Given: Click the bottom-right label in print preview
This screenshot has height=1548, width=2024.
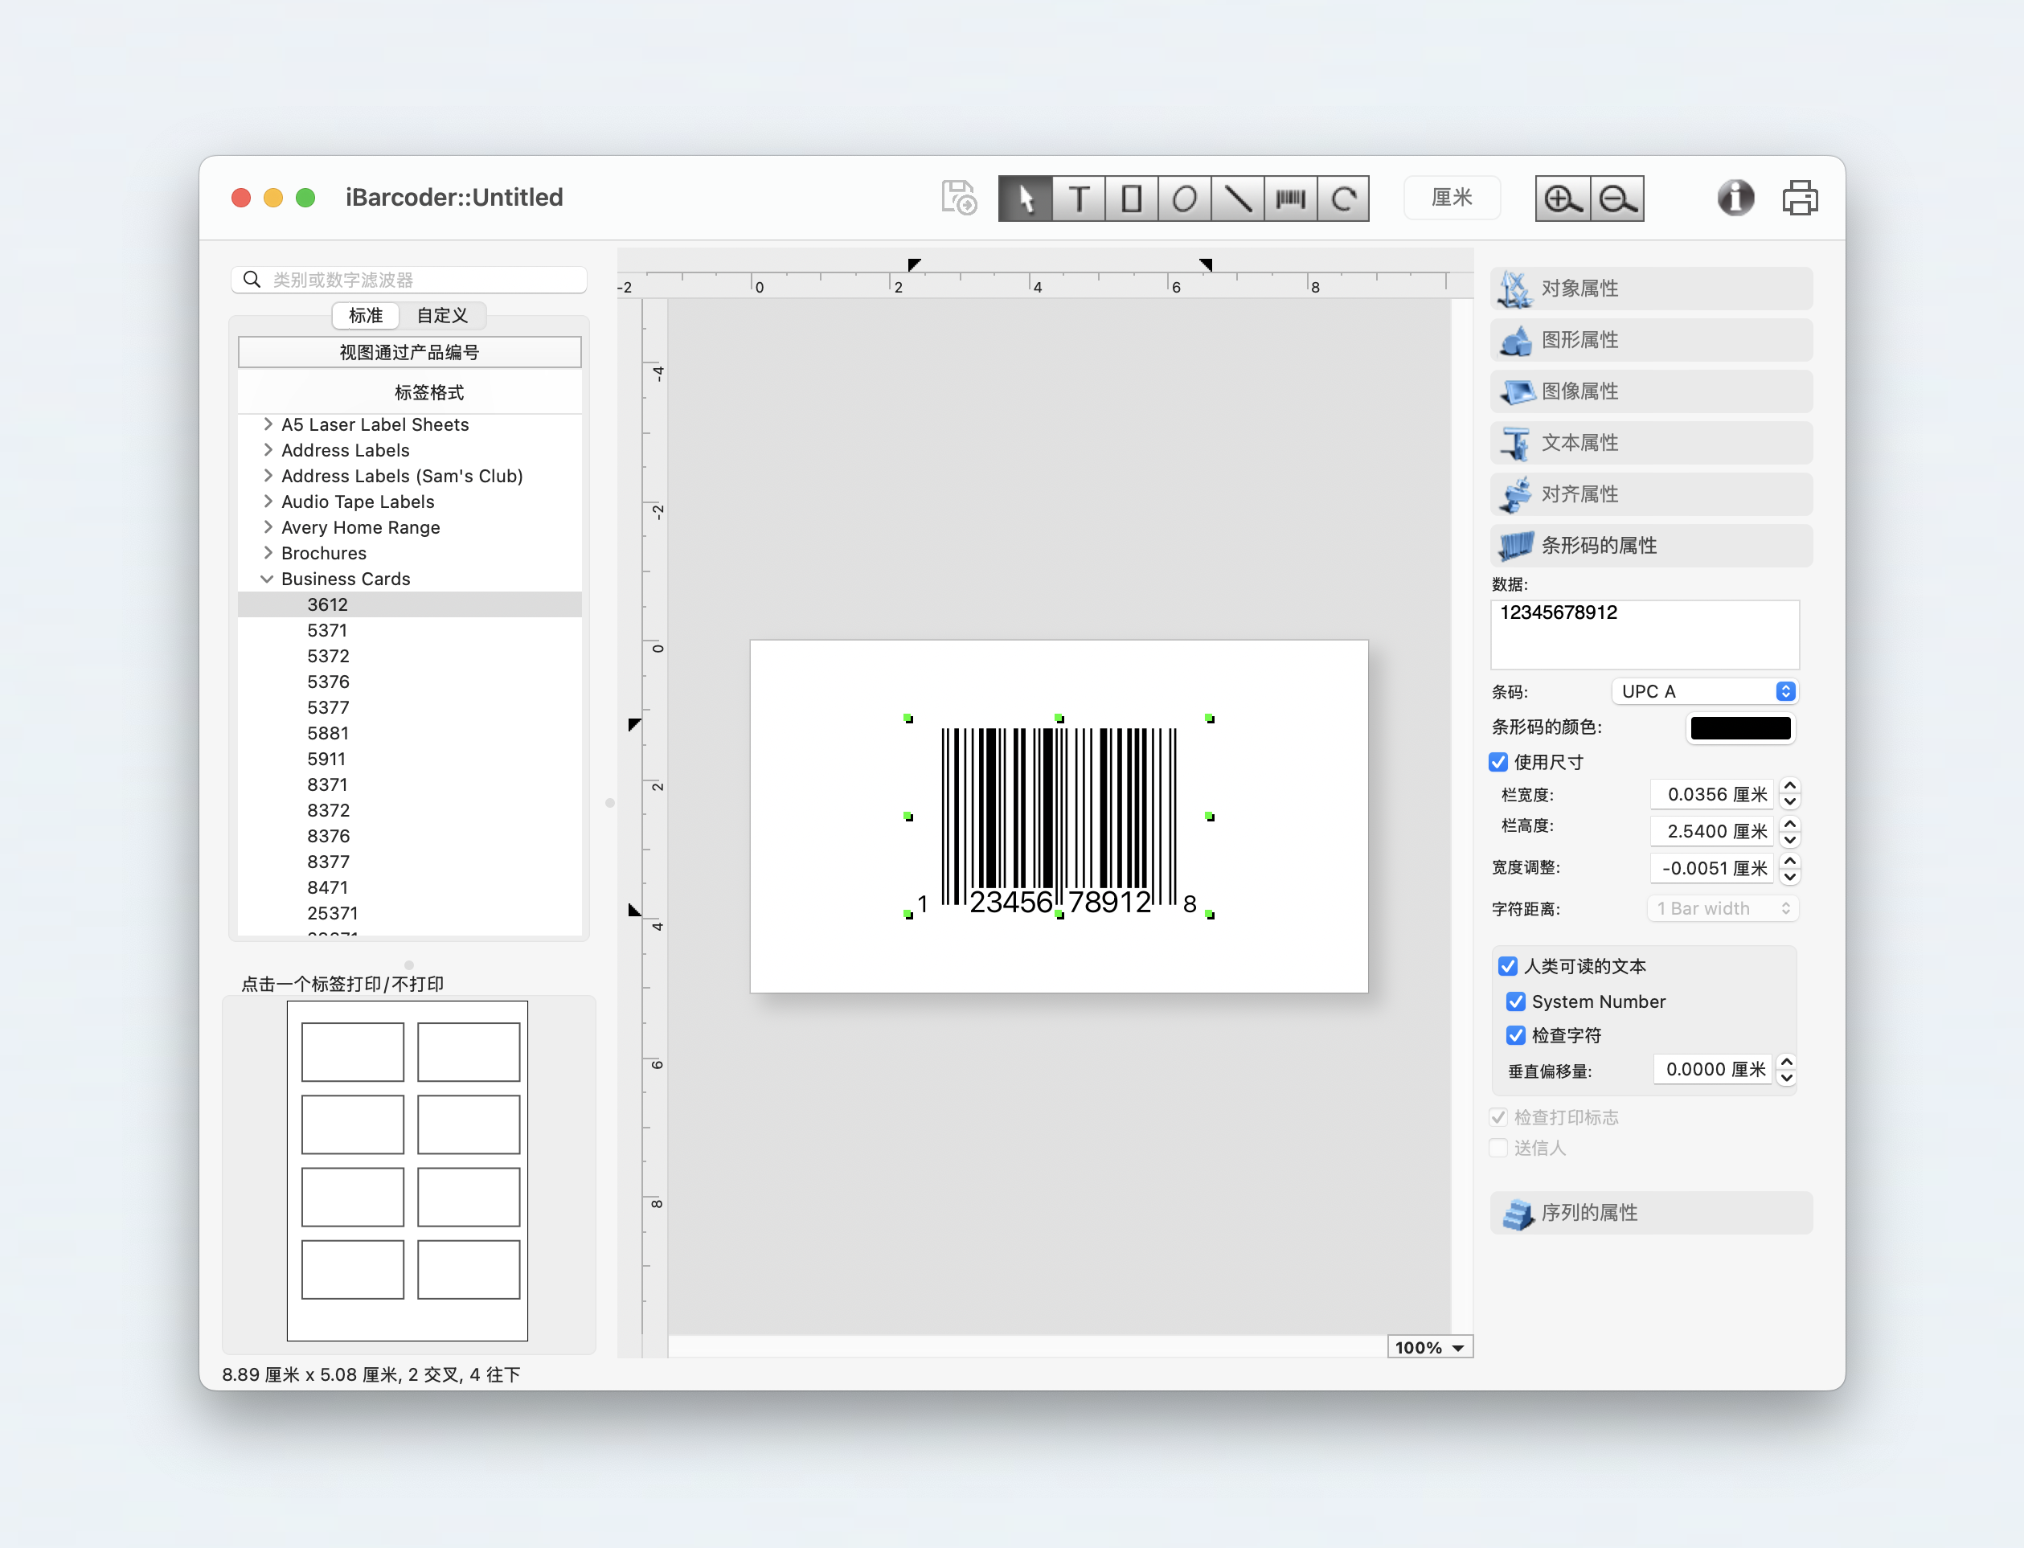Looking at the screenshot, I should (x=469, y=1270).
